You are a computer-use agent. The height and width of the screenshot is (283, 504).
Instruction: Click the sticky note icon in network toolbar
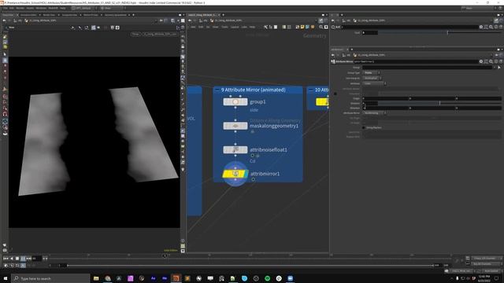[302, 27]
